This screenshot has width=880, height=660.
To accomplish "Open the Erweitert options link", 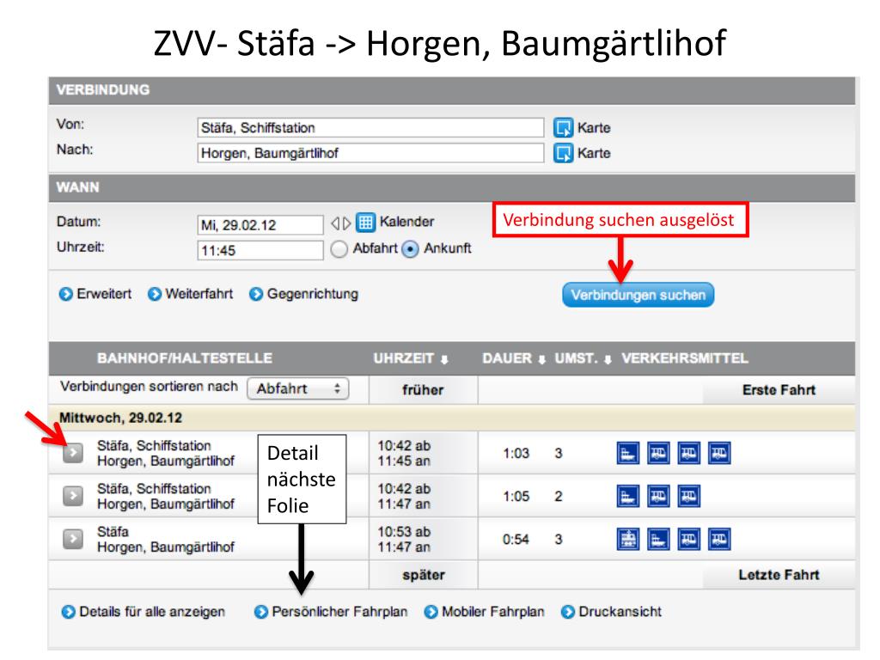I will tap(95, 294).
